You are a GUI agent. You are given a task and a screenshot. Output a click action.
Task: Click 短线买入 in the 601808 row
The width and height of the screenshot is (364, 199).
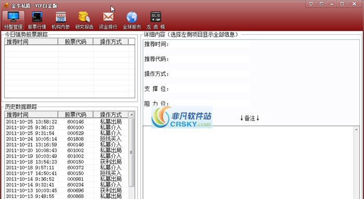tap(111, 139)
